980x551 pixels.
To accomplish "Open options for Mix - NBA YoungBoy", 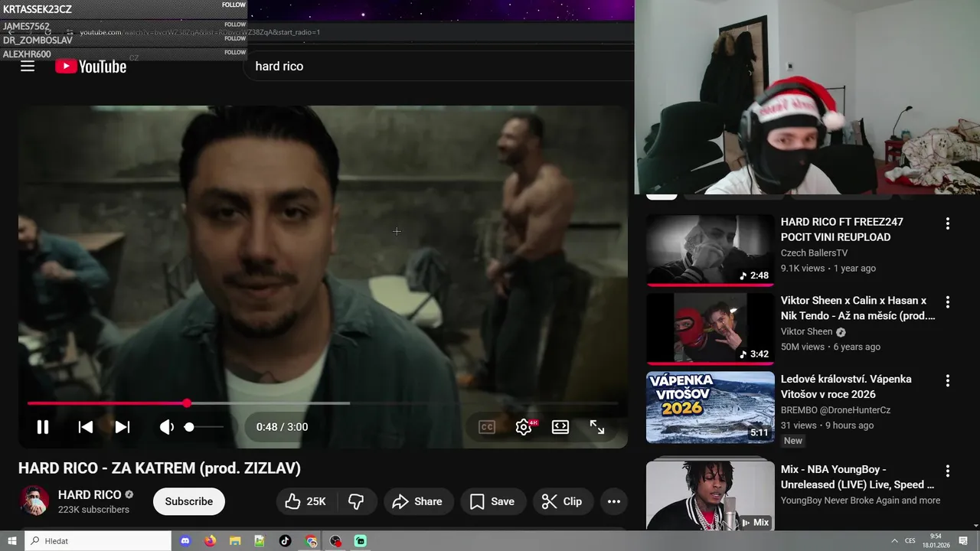I will (x=947, y=471).
